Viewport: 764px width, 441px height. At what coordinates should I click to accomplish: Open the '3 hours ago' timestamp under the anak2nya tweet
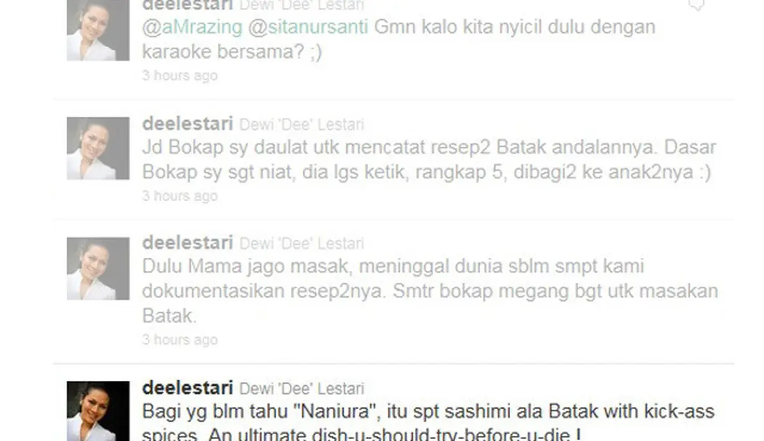(179, 196)
